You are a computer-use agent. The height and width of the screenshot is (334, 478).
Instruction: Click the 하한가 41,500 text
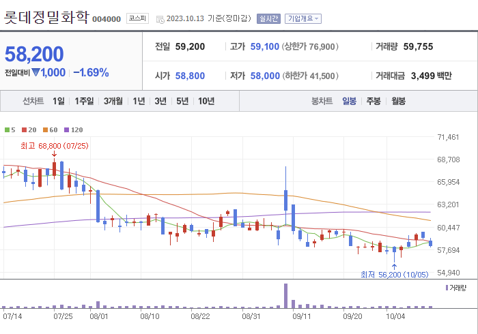click(310, 76)
